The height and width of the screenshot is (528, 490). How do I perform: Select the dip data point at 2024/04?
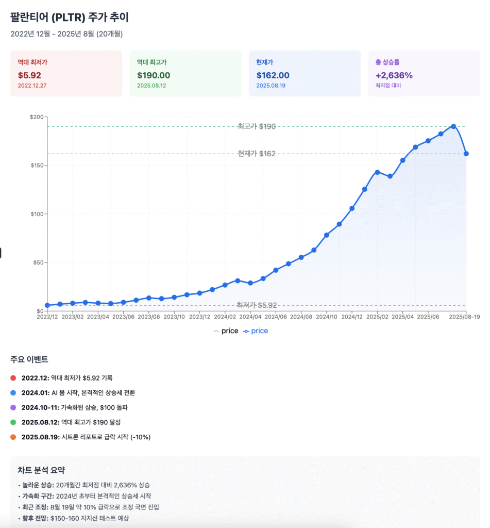coord(250,283)
